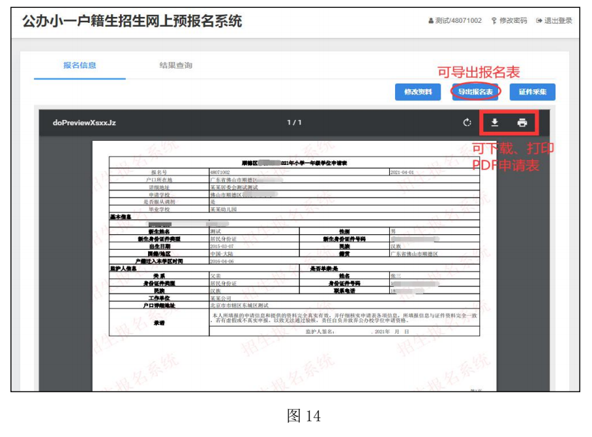The height and width of the screenshot is (437, 592).
Task: Click the 1 / 1 page indicator
Action: tap(295, 123)
